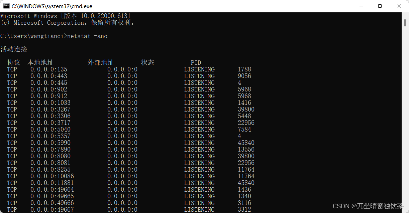This screenshot has height=213, width=409.
Task: Click the local address 0.0.0.0:8081
Action: (50, 163)
